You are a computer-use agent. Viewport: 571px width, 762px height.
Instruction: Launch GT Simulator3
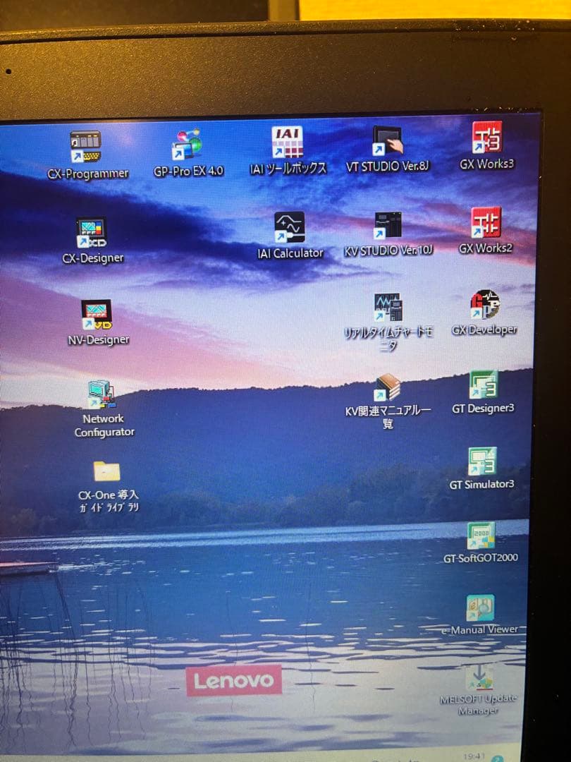pos(482,461)
